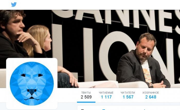This screenshot has height=110, width=180.
Task: Click the blue underline beneath ТВИТЫ
Action: click(86, 102)
